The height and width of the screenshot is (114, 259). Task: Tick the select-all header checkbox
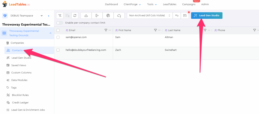click(x=58, y=30)
